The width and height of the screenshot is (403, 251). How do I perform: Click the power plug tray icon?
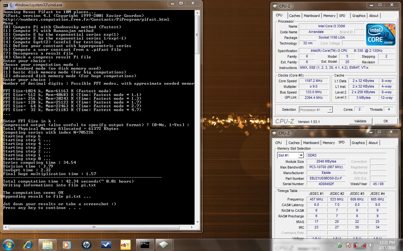(x=356, y=245)
